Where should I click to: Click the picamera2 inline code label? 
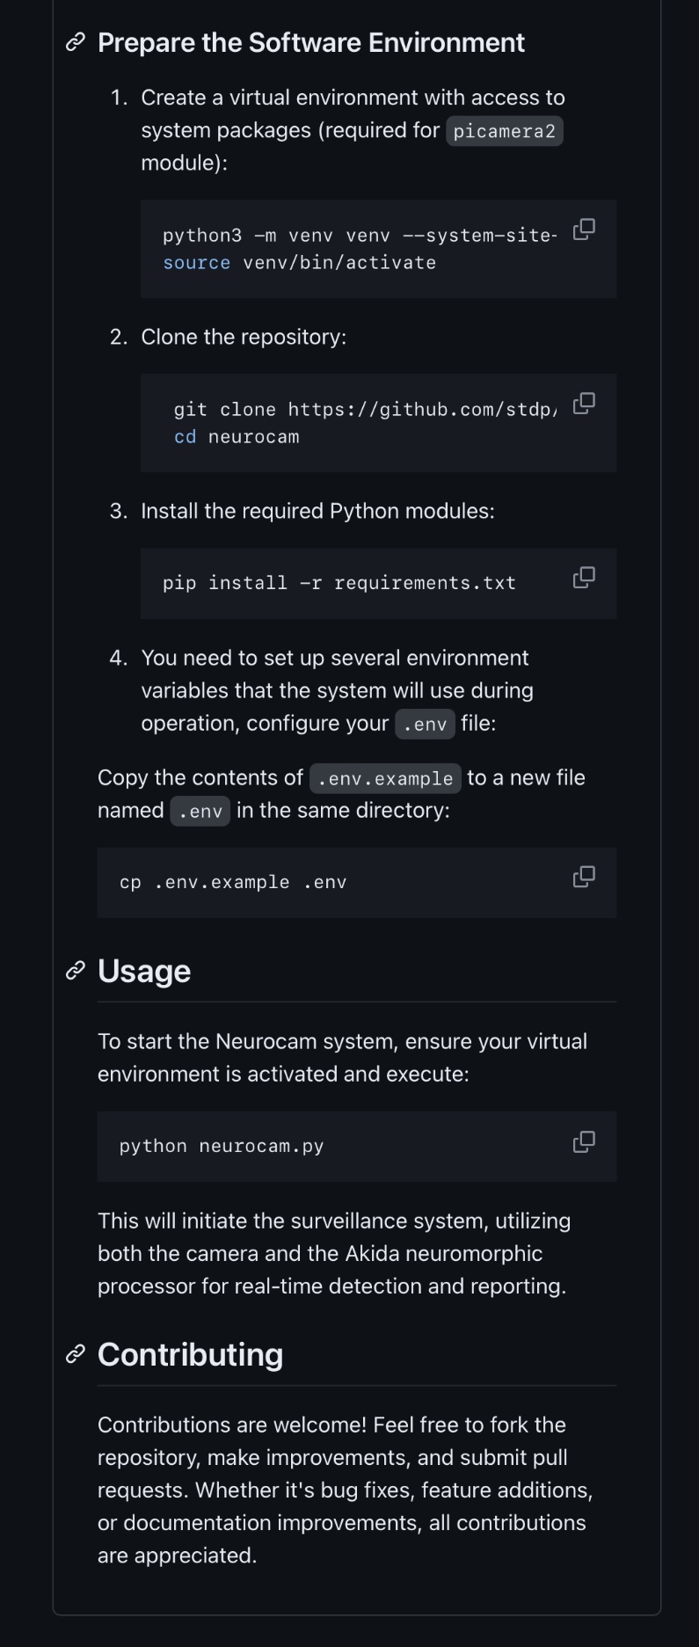pyautogui.click(x=504, y=131)
